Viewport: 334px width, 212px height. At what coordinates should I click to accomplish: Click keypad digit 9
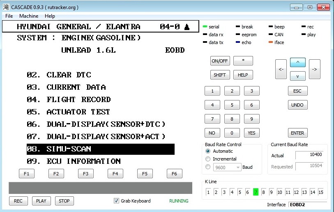pyautogui.click(x=251, y=119)
